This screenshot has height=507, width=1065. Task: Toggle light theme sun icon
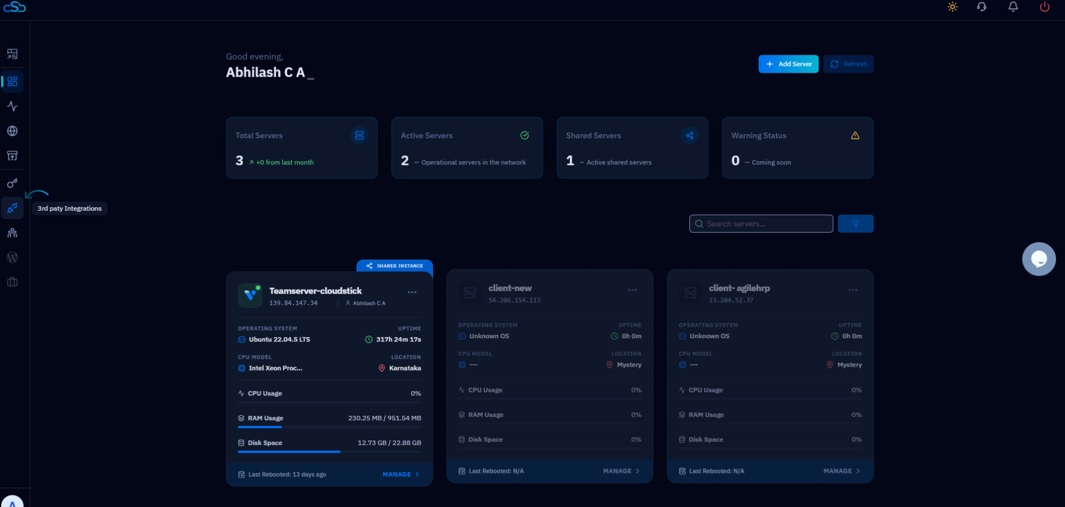click(953, 7)
